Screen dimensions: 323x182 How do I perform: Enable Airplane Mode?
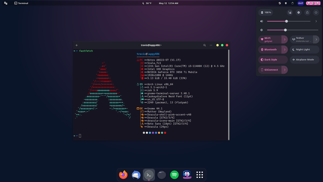coord(305,60)
